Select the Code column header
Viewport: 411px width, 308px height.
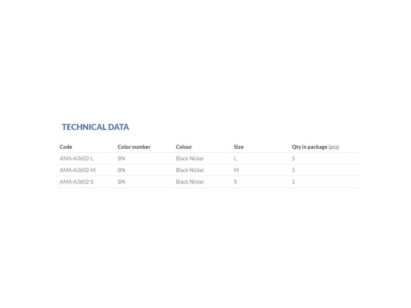click(66, 147)
